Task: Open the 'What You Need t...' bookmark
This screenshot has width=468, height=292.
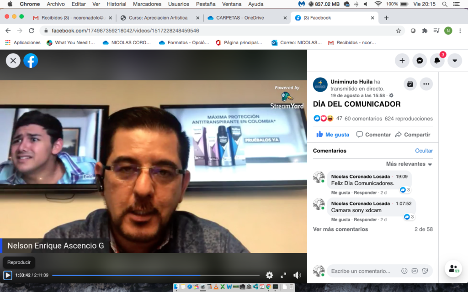Action: 71,42
